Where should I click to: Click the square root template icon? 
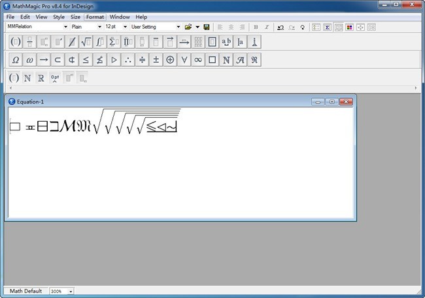(85, 42)
